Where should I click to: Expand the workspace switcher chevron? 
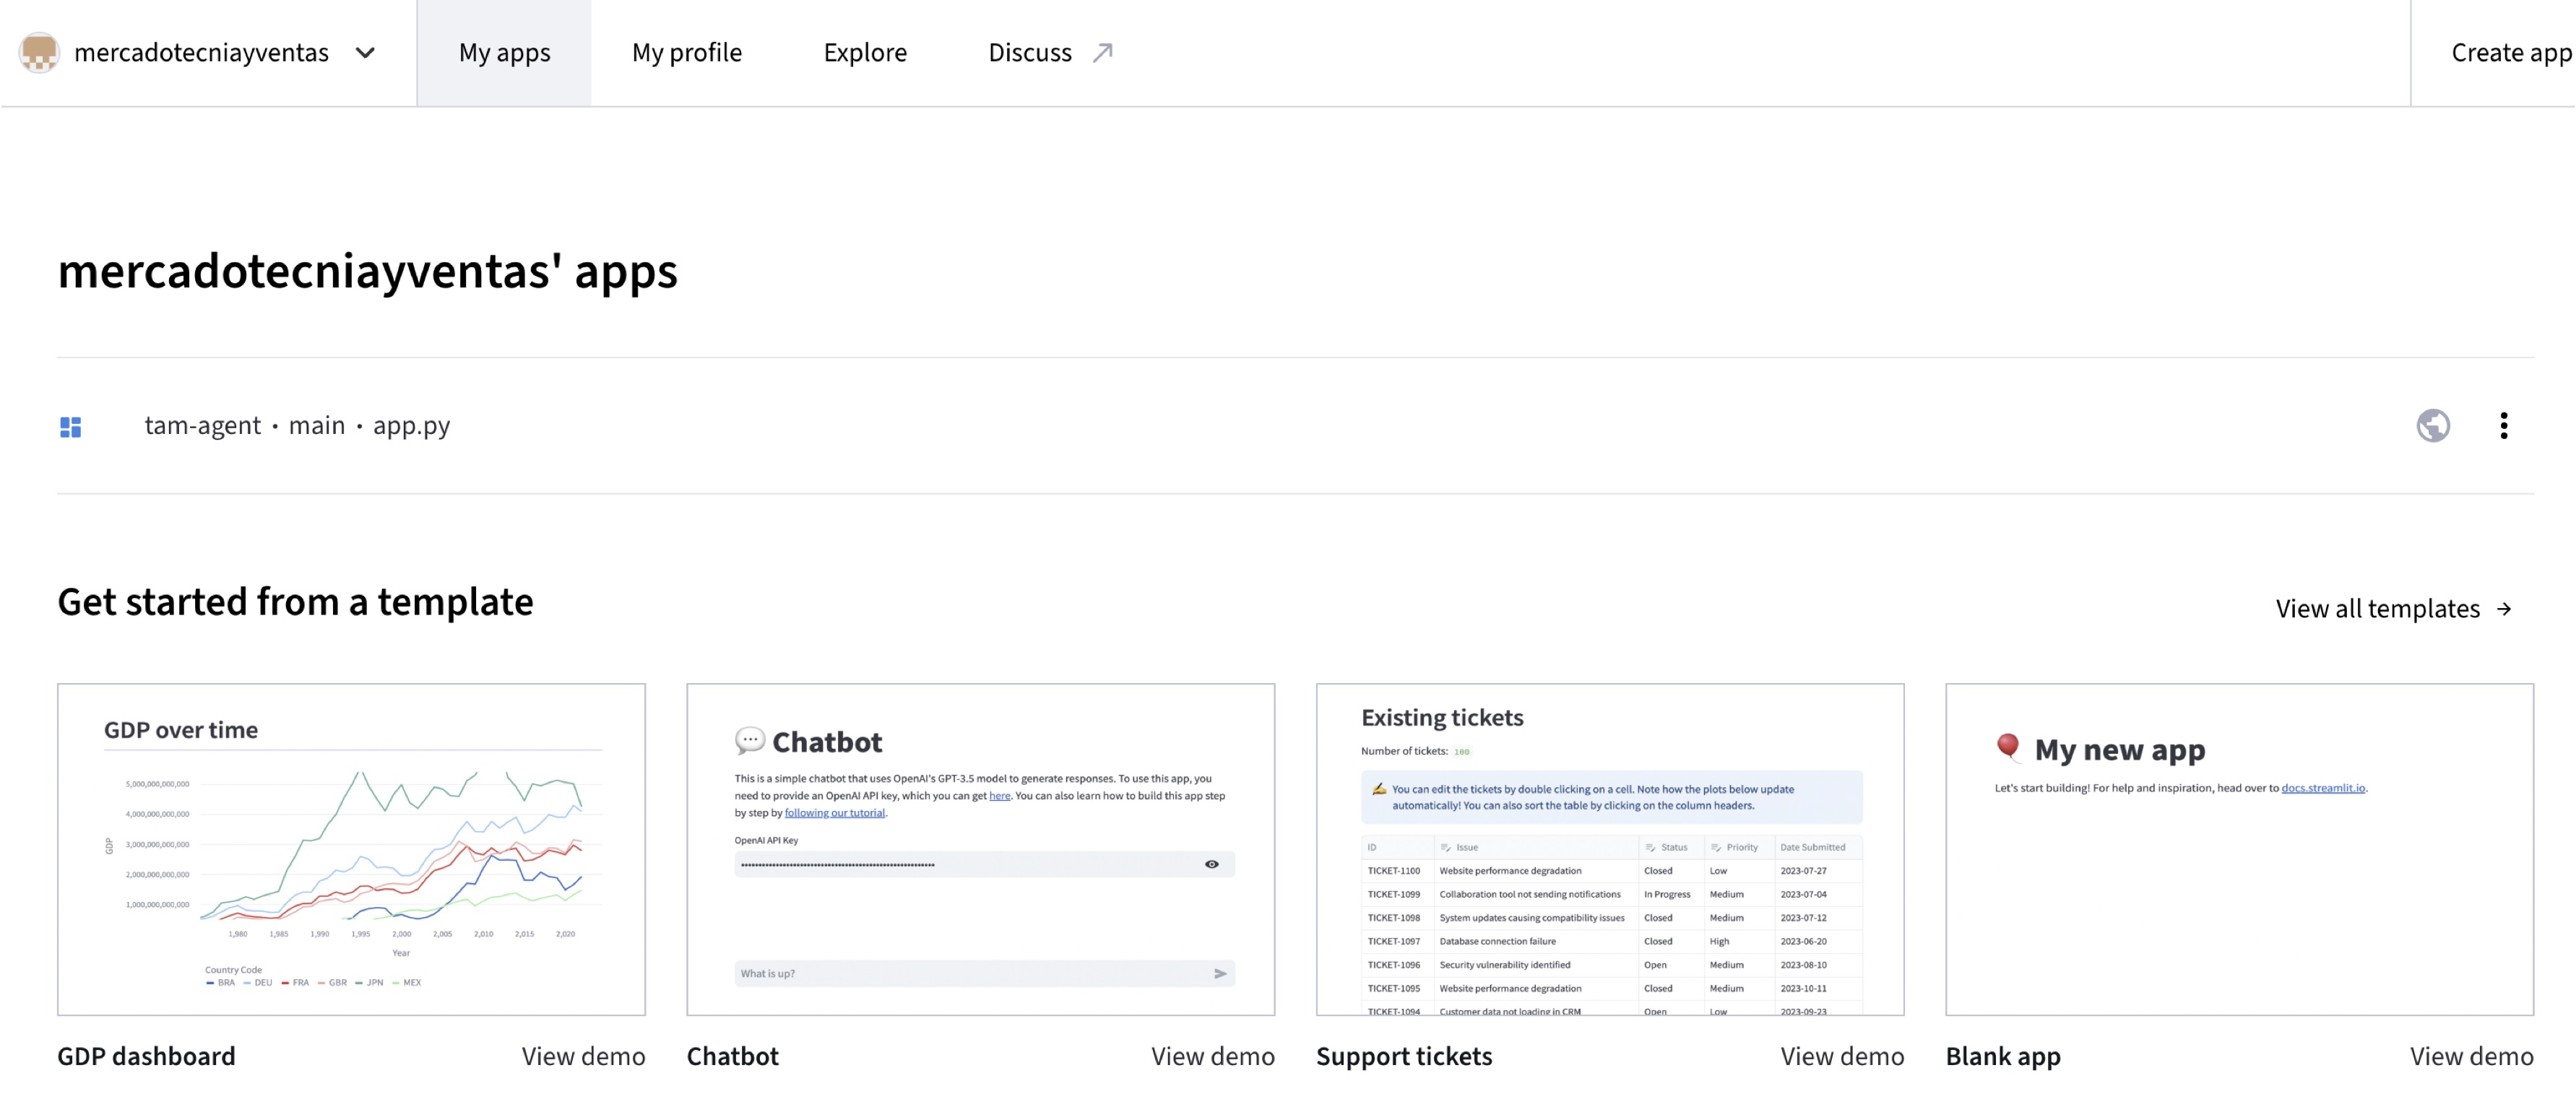coord(365,53)
